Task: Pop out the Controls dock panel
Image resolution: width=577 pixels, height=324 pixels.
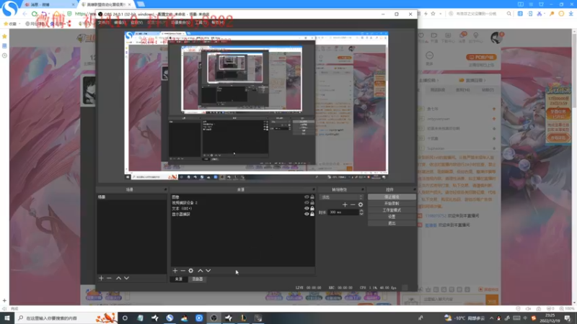Action: [414, 189]
